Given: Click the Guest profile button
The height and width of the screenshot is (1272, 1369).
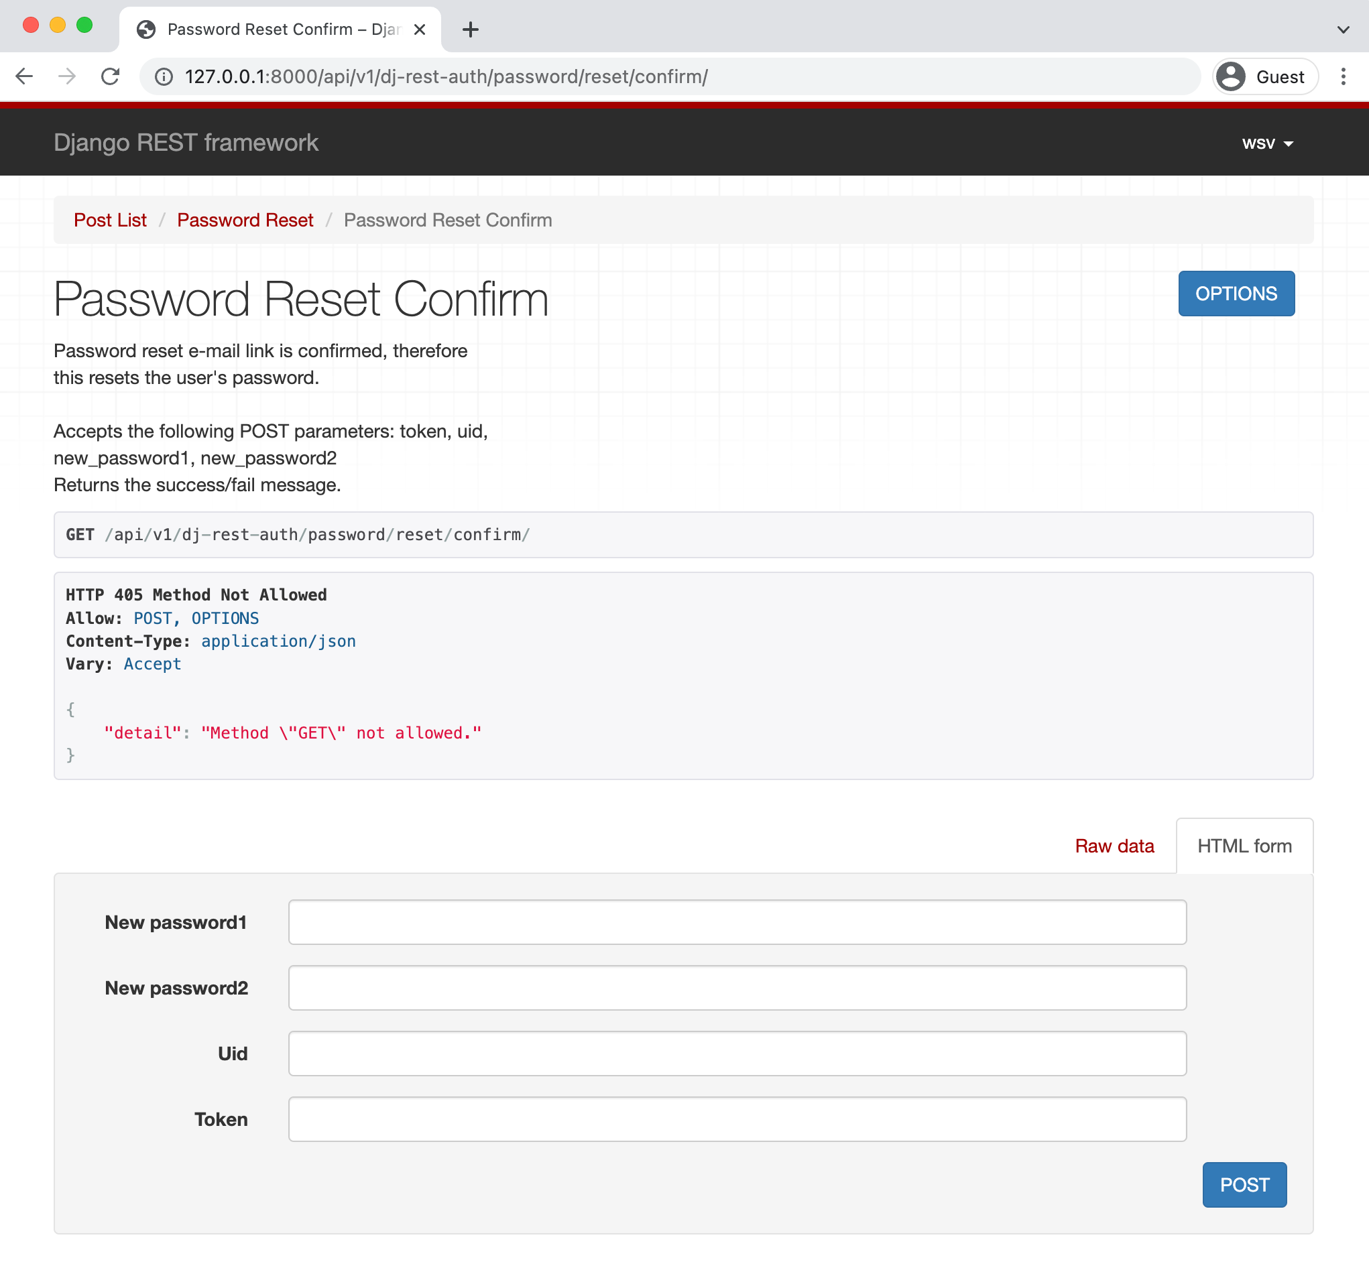Looking at the screenshot, I should click(x=1264, y=76).
